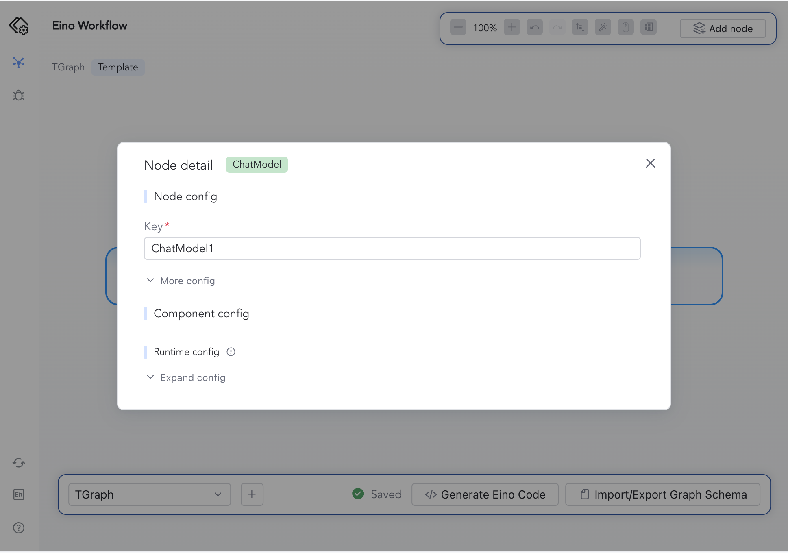This screenshot has width=788, height=553.
Task: Select the Template tab
Action: click(x=118, y=67)
